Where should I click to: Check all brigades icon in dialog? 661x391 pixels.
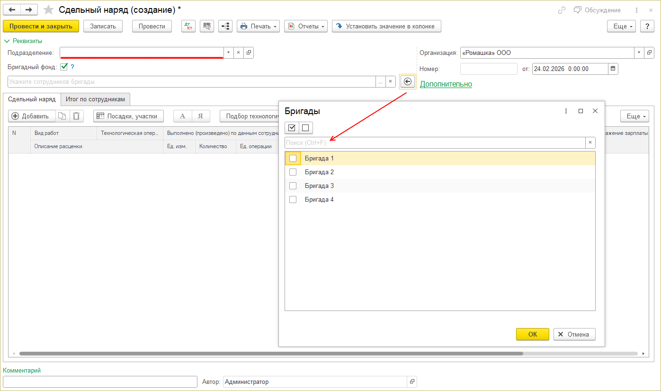[292, 128]
